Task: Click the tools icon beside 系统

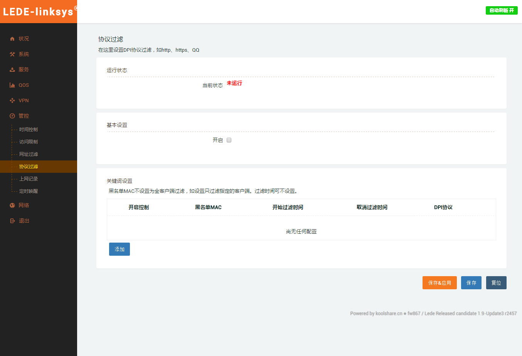Action: [x=12, y=54]
